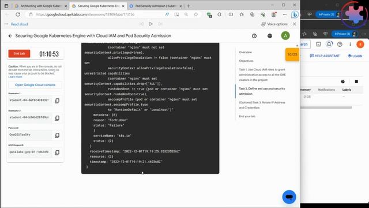Add this page to favorites star

point(196,14)
